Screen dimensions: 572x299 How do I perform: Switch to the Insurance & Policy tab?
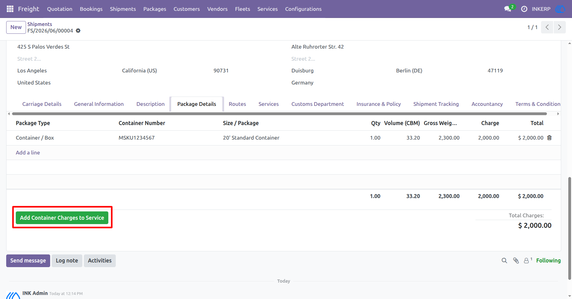tap(379, 104)
